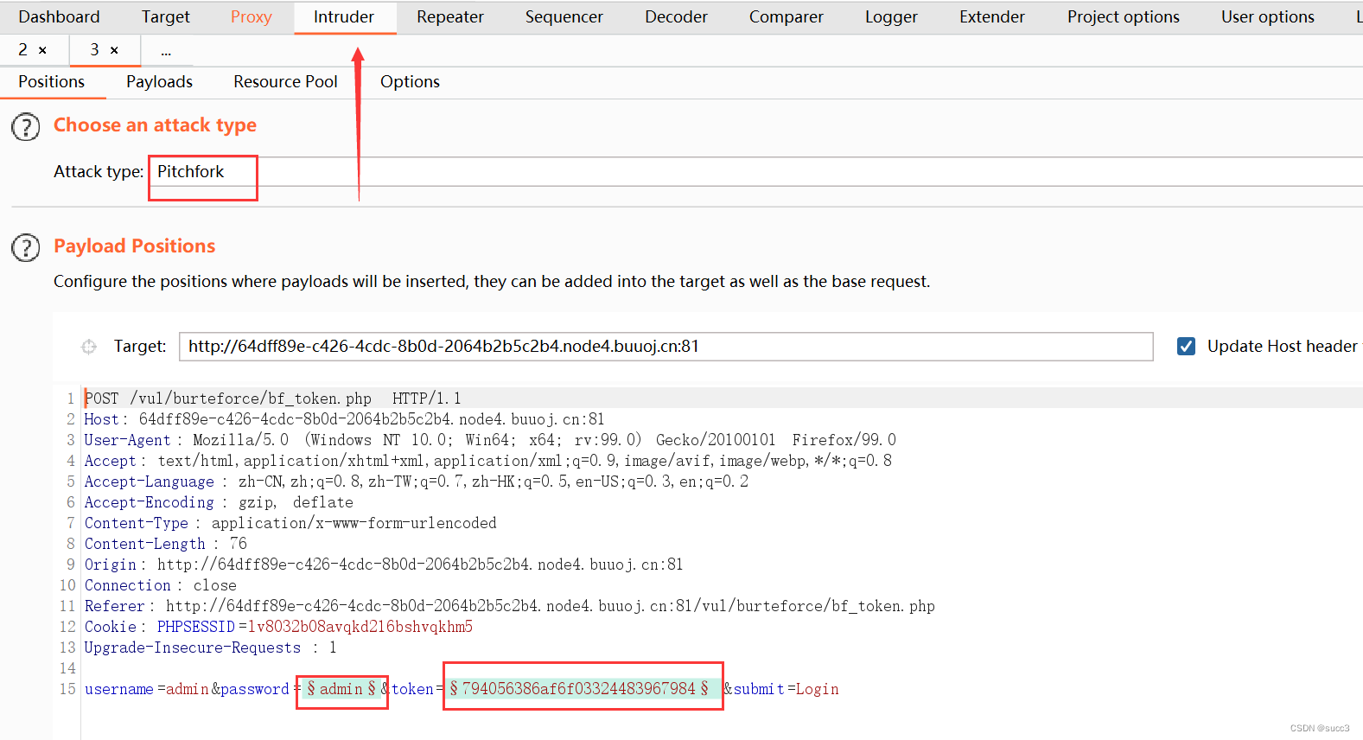This screenshot has width=1363, height=740.
Task: Click the Origin header line
Action: tap(384, 565)
